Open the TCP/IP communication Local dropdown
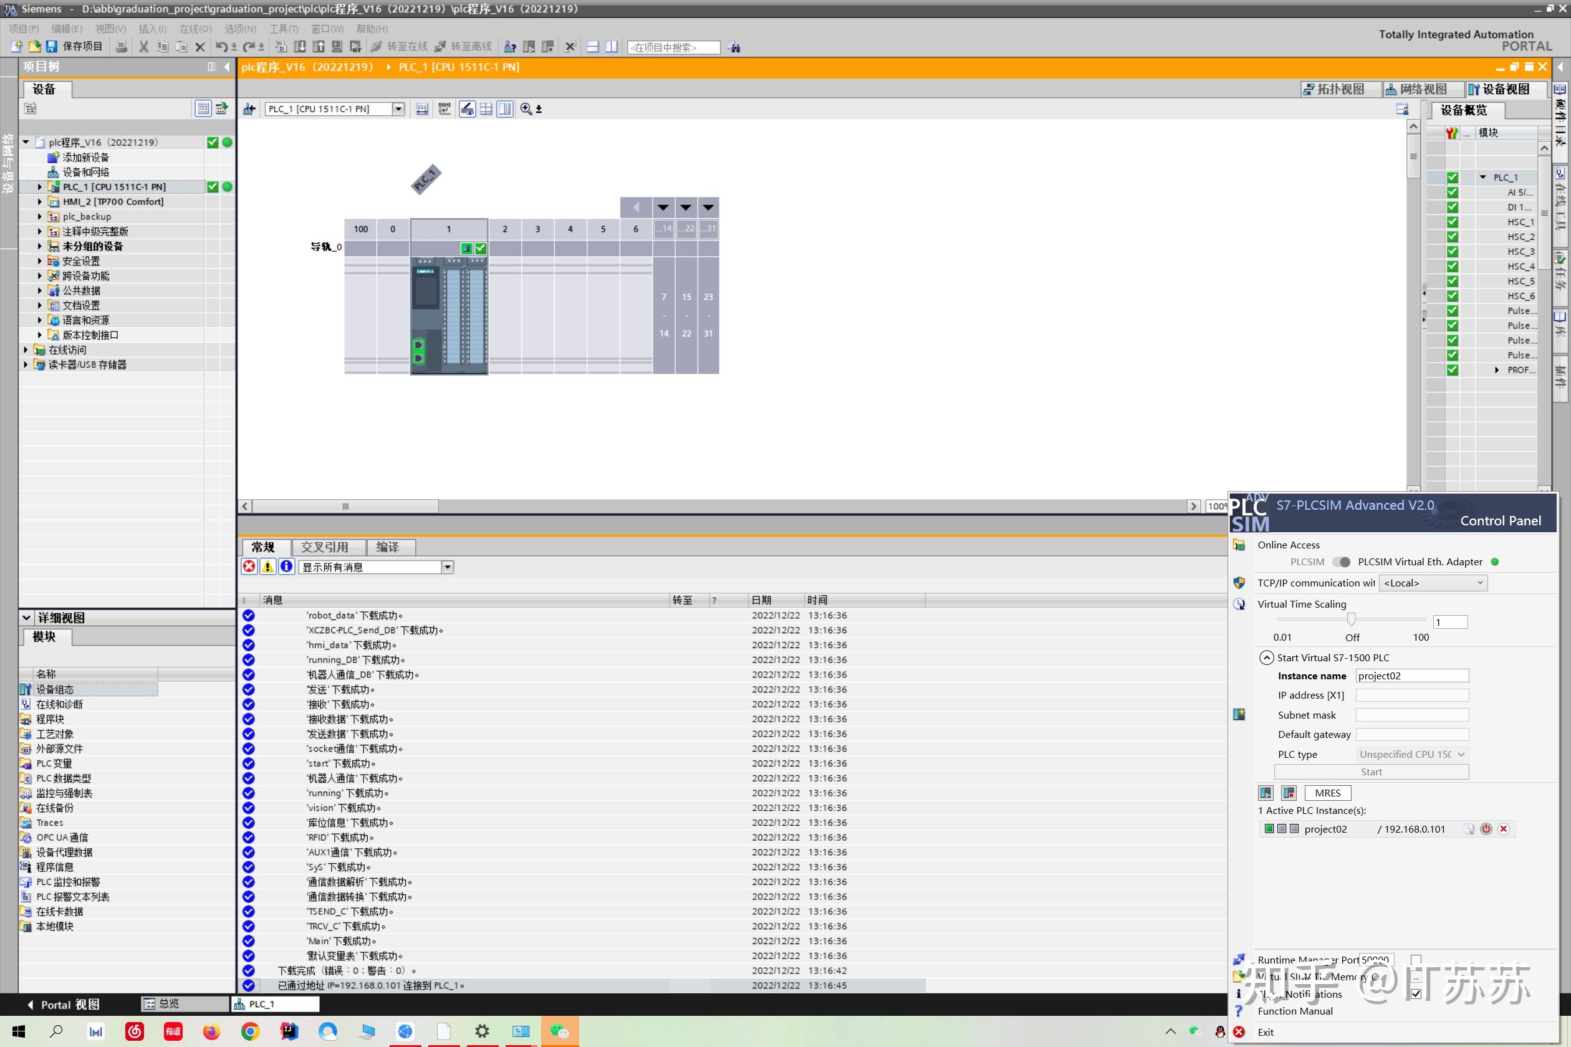1571x1047 pixels. point(1433,583)
